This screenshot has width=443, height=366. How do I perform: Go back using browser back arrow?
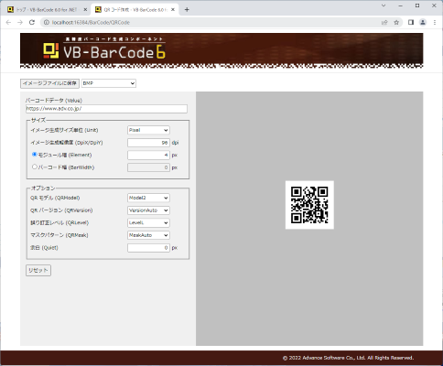(8, 22)
